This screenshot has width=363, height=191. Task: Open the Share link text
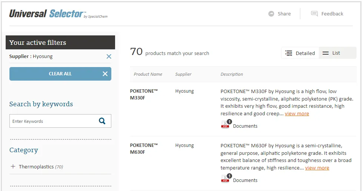click(284, 14)
